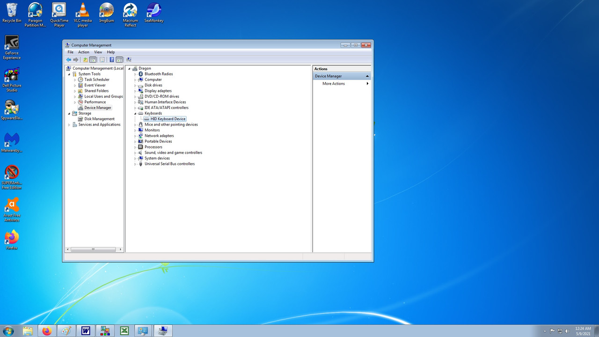This screenshot has width=599, height=337.
Task: Click the System devices icon
Action: coord(140,158)
